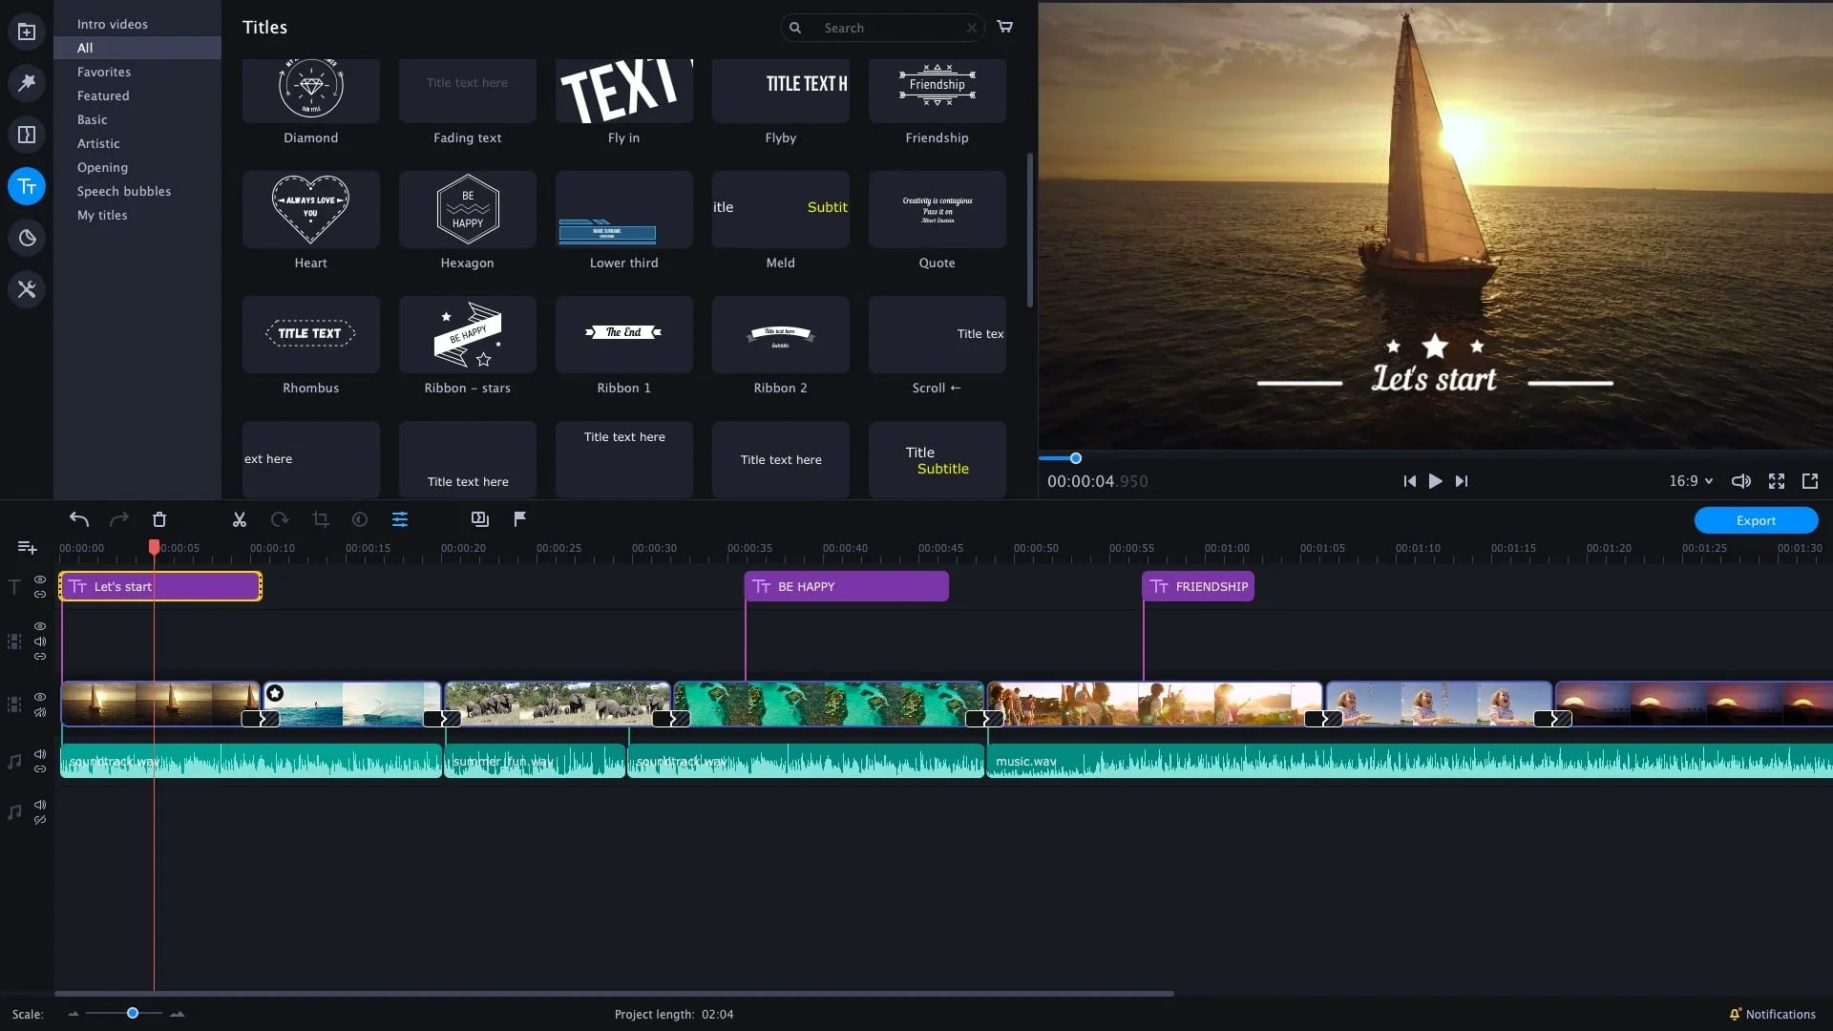Activate the Crop tool in the timeline toolbar
The image size is (1833, 1031).
click(x=320, y=519)
